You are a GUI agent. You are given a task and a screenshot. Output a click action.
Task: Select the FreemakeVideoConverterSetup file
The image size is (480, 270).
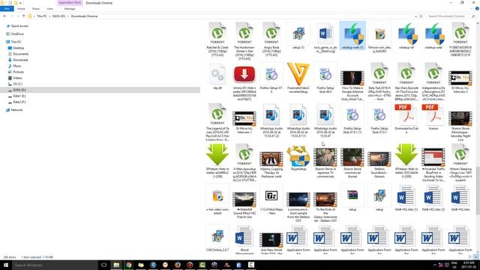coord(298,78)
